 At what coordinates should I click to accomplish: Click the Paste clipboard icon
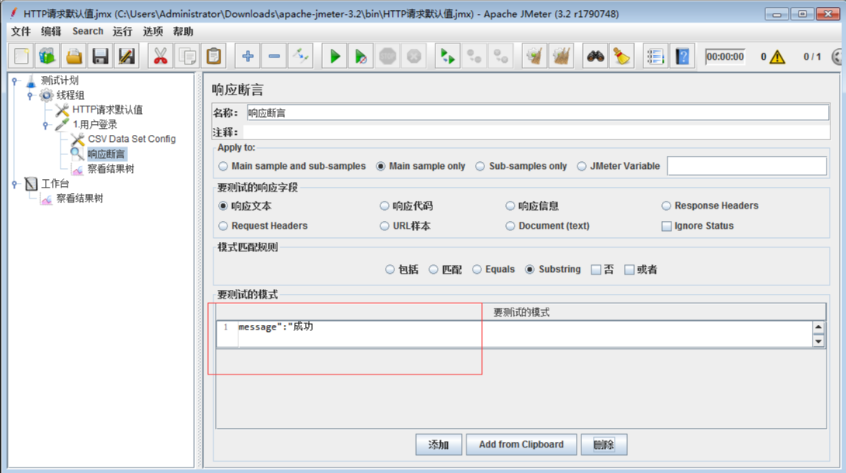(213, 55)
